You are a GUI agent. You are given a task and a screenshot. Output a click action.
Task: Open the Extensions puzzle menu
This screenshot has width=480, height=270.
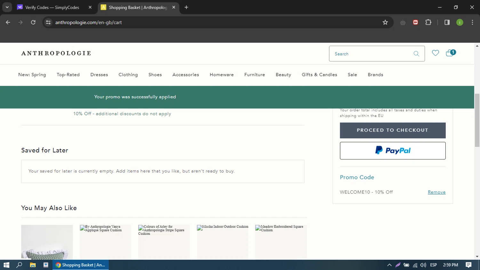428,22
